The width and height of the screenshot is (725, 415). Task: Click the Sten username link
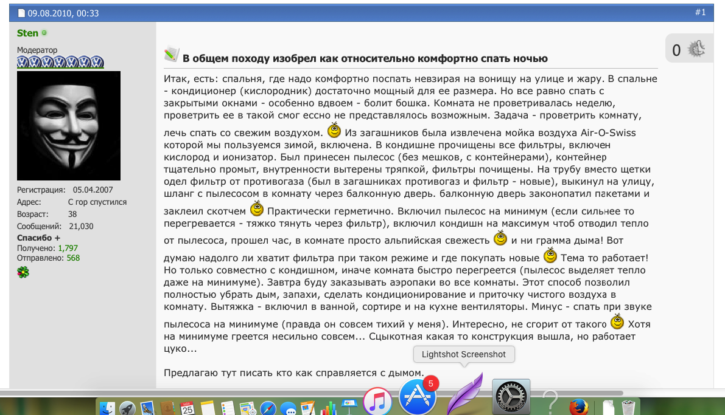coord(27,33)
